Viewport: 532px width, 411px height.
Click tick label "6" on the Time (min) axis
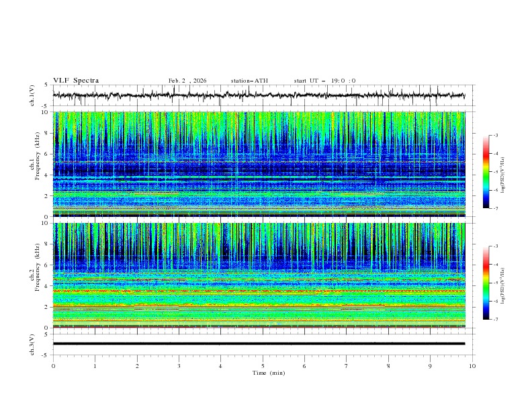(x=304, y=366)
